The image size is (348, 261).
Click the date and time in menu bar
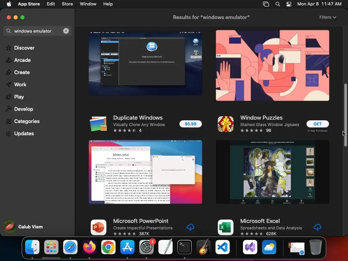click(319, 4)
